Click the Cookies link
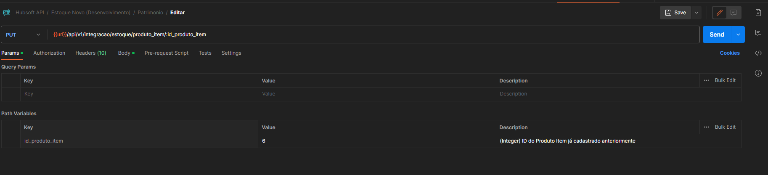Screen dimensions: 768x175 tap(730, 53)
